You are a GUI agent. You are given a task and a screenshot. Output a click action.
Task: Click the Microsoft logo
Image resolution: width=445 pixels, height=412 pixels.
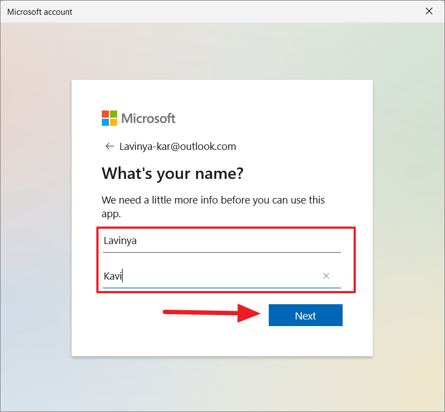point(138,118)
